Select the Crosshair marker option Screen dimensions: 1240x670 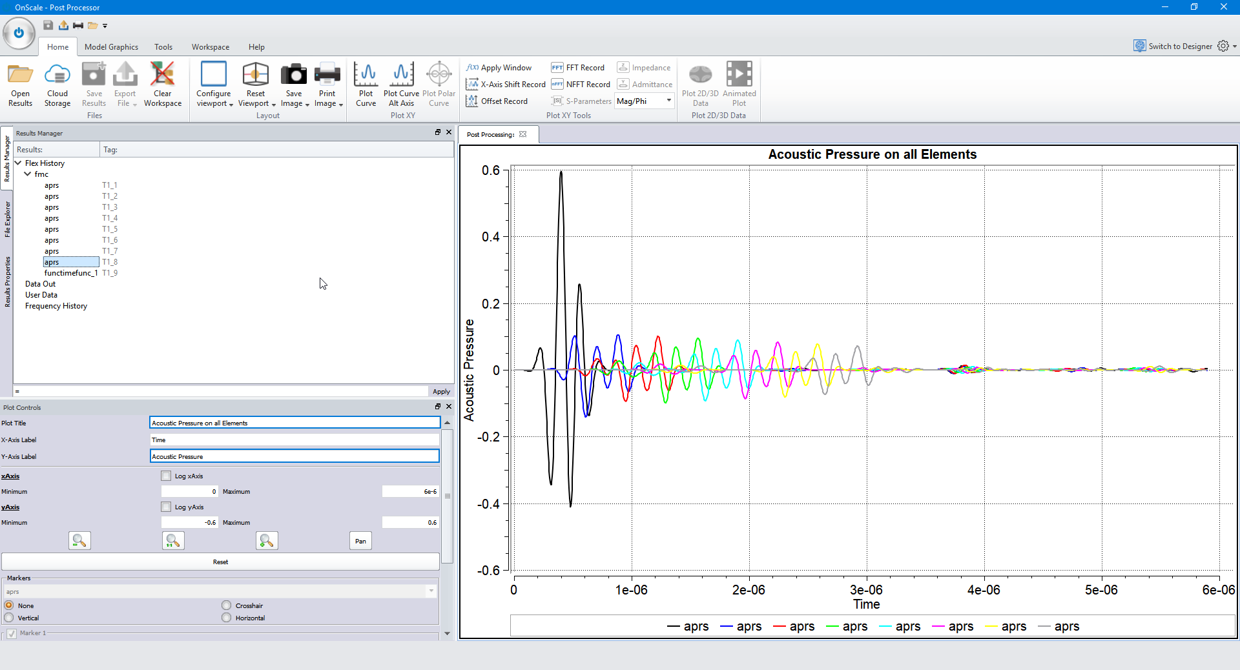pyautogui.click(x=226, y=605)
